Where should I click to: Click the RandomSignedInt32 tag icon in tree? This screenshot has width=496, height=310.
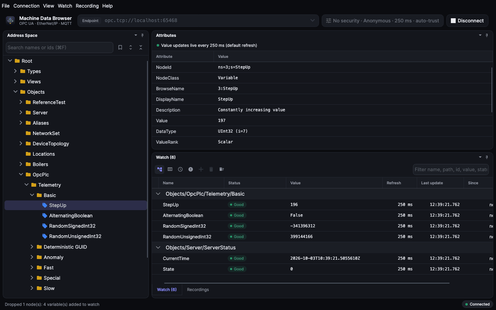click(x=45, y=226)
